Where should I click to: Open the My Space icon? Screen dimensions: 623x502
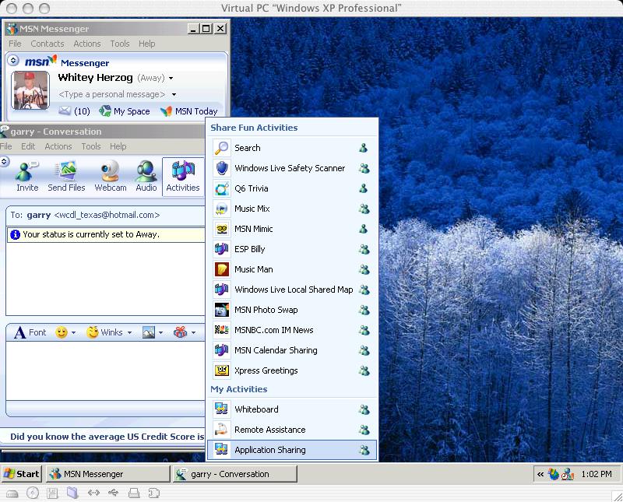pos(105,111)
